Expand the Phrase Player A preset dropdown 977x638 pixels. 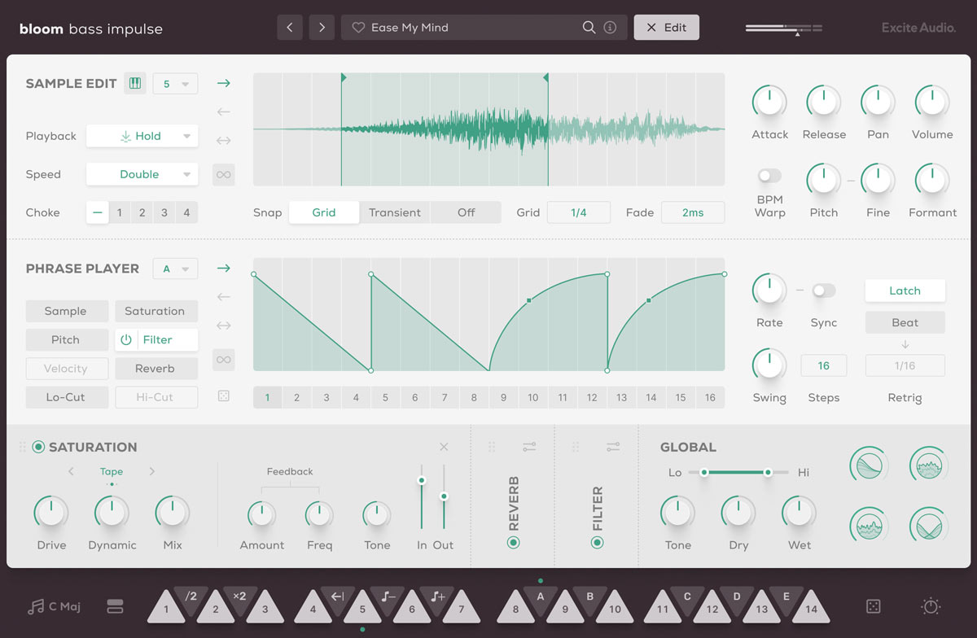[174, 268]
